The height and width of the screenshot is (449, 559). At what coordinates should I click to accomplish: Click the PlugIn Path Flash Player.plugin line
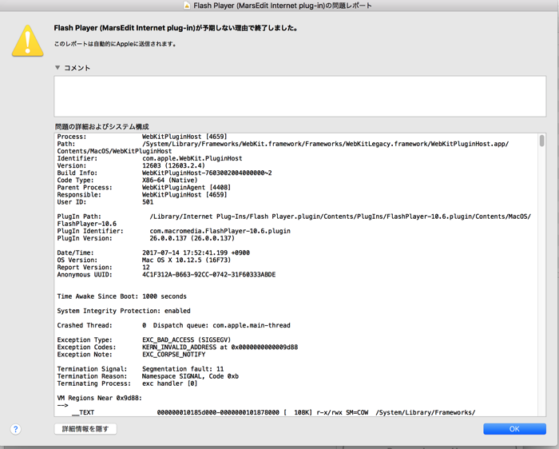(x=294, y=220)
